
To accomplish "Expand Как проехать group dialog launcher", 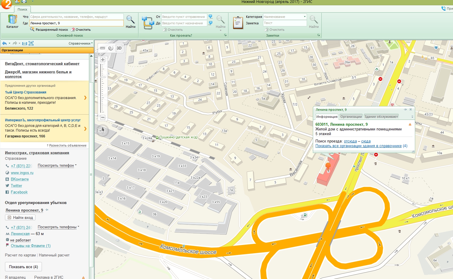I will [x=225, y=35].
